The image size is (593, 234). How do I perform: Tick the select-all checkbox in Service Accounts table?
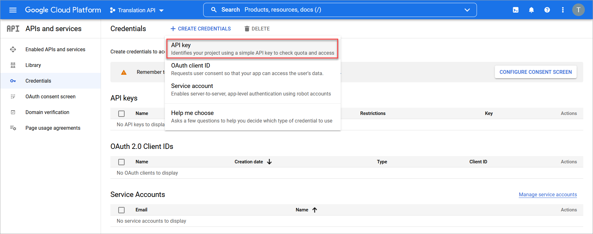tap(121, 210)
